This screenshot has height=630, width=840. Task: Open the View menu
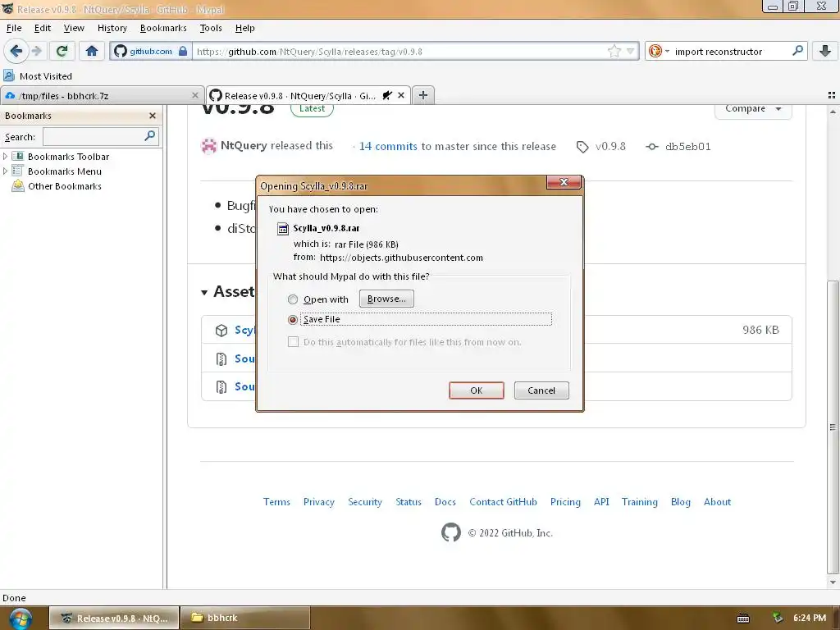coord(74,28)
